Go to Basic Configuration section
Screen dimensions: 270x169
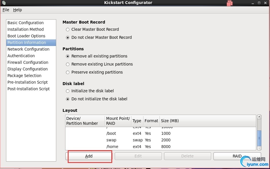(x=31, y=23)
